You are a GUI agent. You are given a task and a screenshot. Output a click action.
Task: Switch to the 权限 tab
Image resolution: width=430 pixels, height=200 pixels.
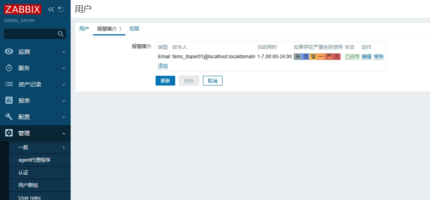[134, 29]
